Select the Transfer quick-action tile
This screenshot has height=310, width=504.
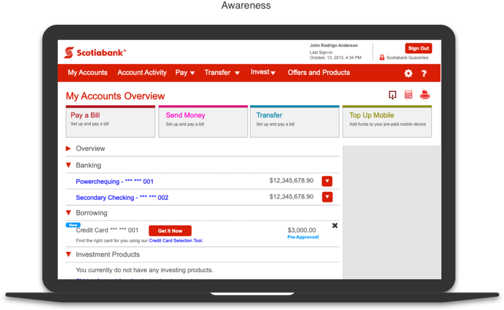pyautogui.click(x=295, y=122)
